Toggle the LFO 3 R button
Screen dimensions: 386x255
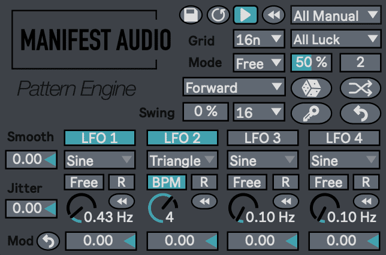pos(286,182)
